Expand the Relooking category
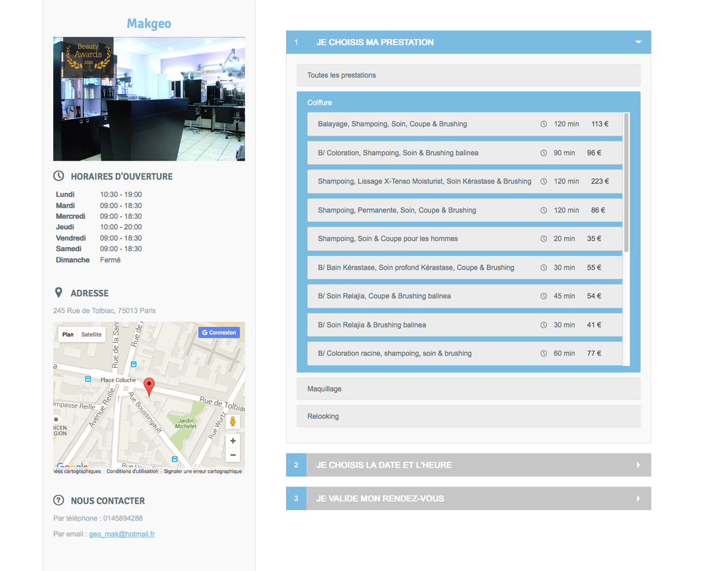 468,416
